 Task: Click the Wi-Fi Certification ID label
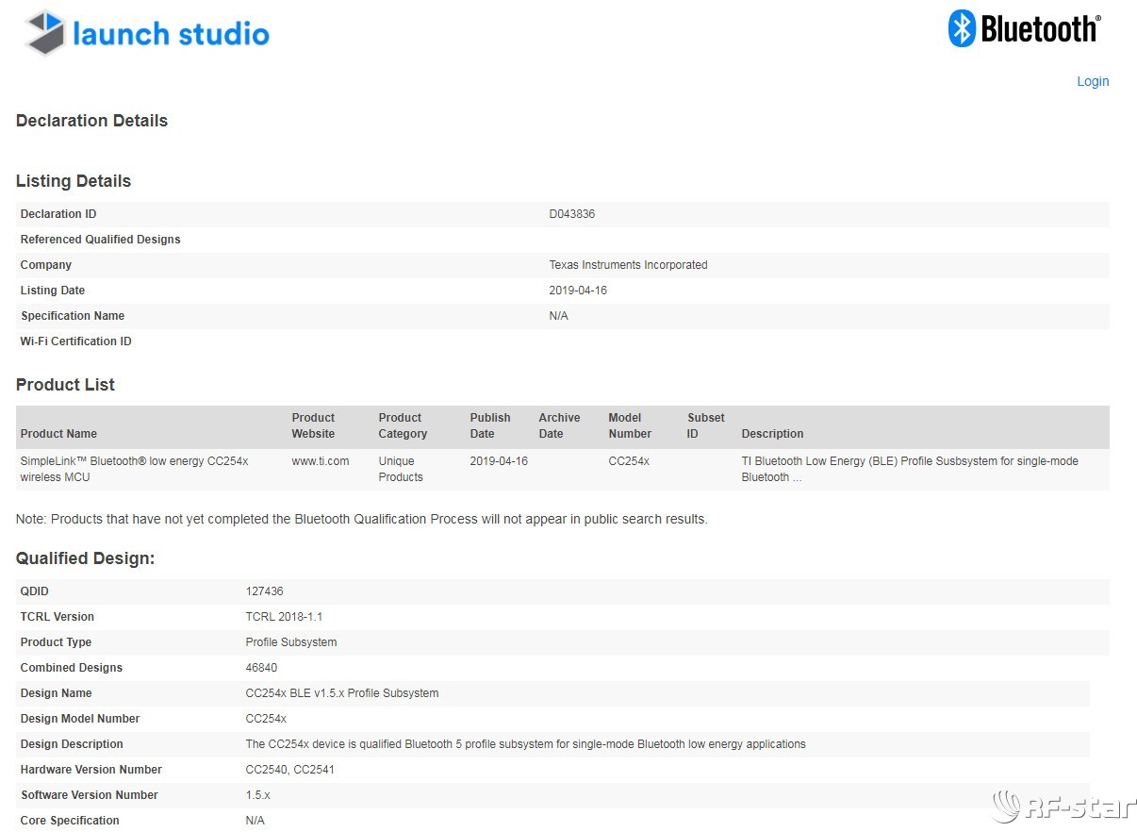(76, 341)
